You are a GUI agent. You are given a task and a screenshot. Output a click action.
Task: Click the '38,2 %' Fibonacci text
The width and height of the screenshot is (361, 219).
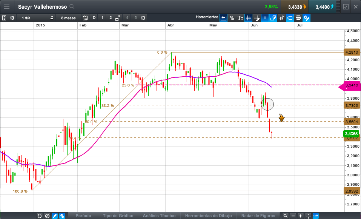click(108, 106)
